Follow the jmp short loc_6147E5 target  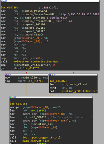[x=35, y=81]
